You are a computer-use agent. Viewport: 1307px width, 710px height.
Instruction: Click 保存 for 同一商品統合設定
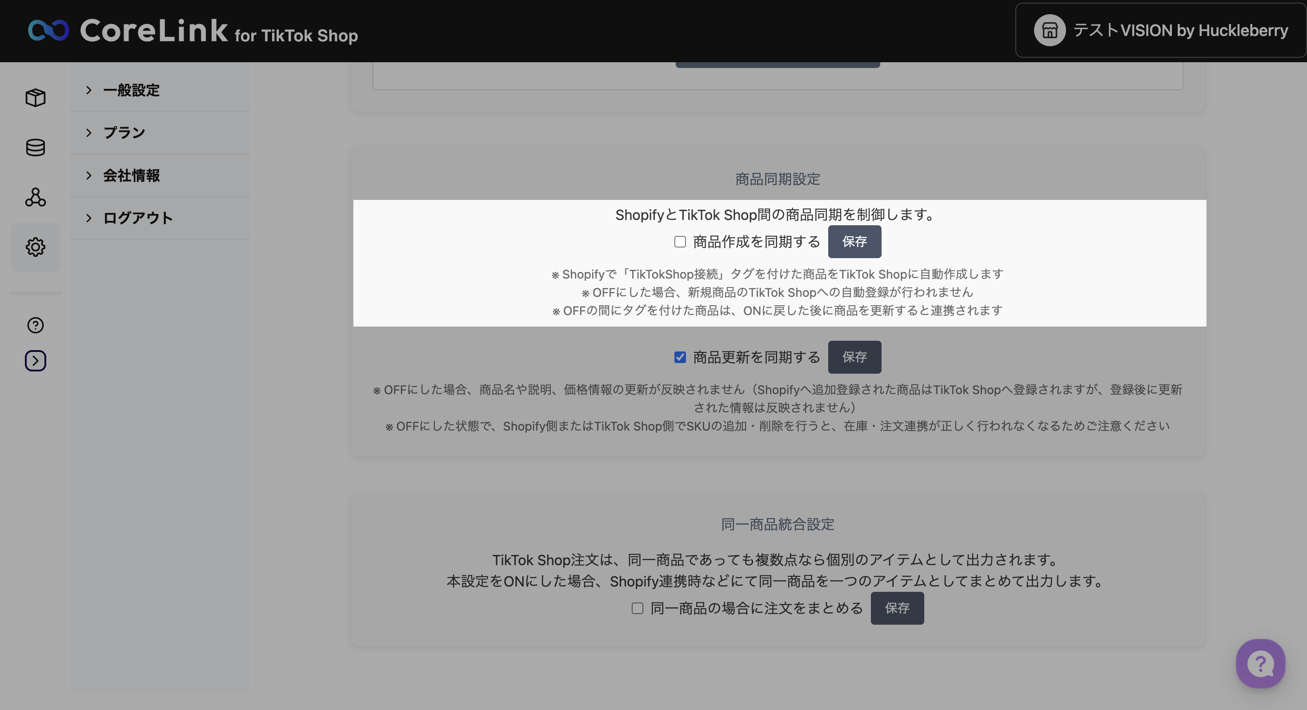click(x=897, y=608)
